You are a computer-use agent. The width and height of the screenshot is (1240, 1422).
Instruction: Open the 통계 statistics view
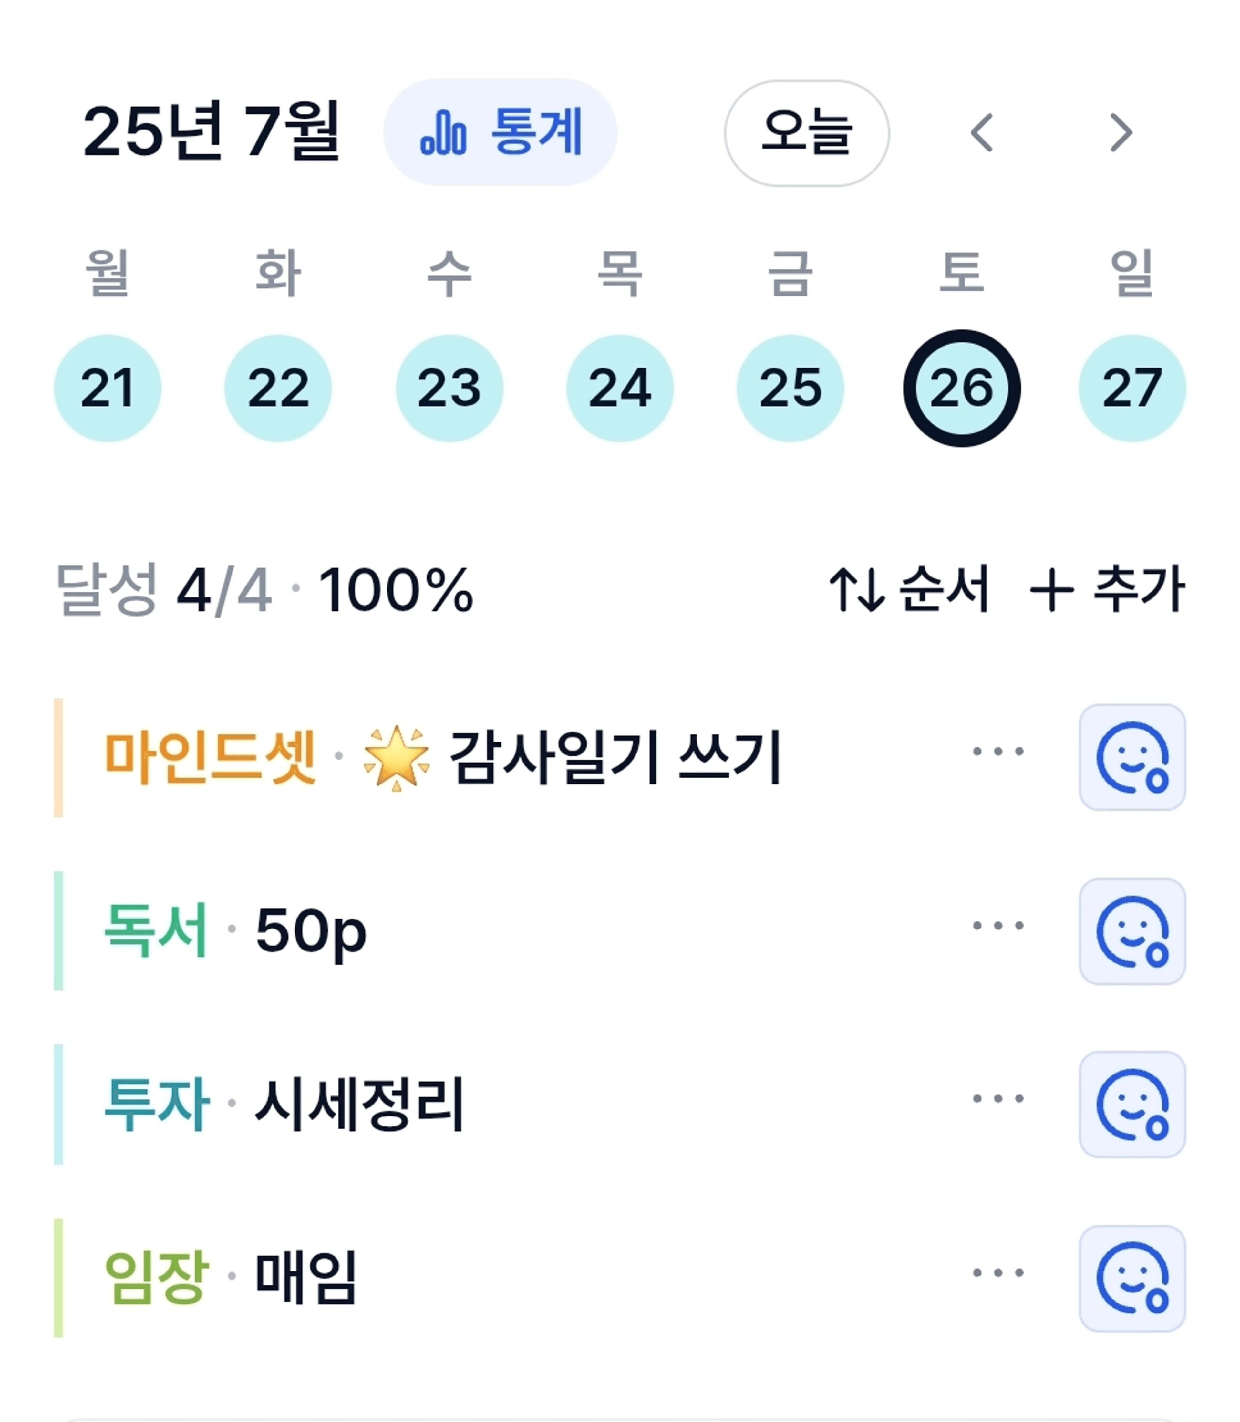[500, 132]
